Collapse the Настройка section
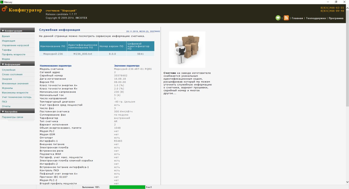The height and width of the screenshot is (189, 349). click(x=17, y=112)
